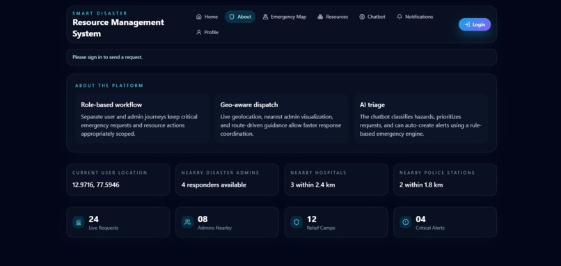Click the Home house icon

tap(198, 17)
